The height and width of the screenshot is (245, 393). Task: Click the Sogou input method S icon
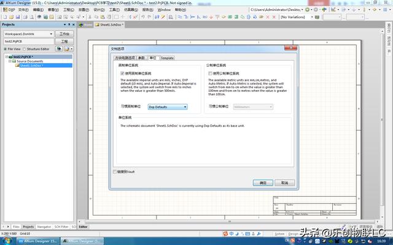tap(225, 234)
